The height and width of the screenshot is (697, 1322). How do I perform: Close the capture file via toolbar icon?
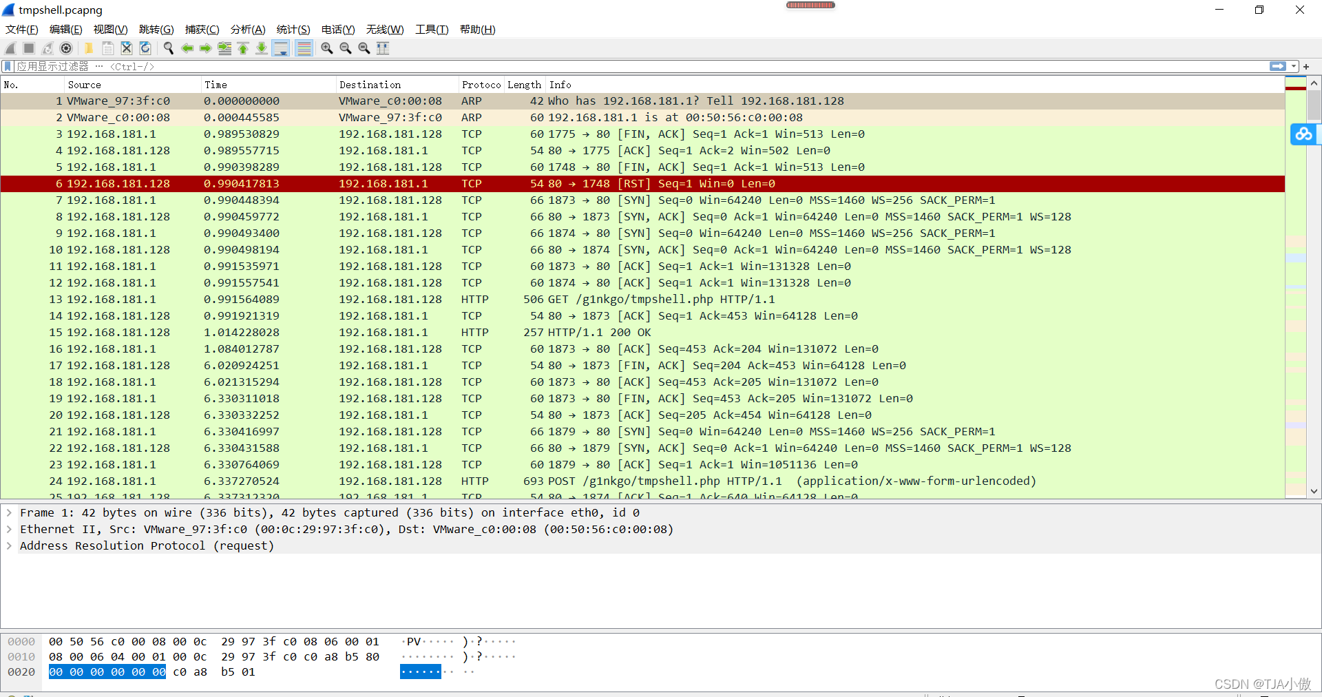(126, 48)
